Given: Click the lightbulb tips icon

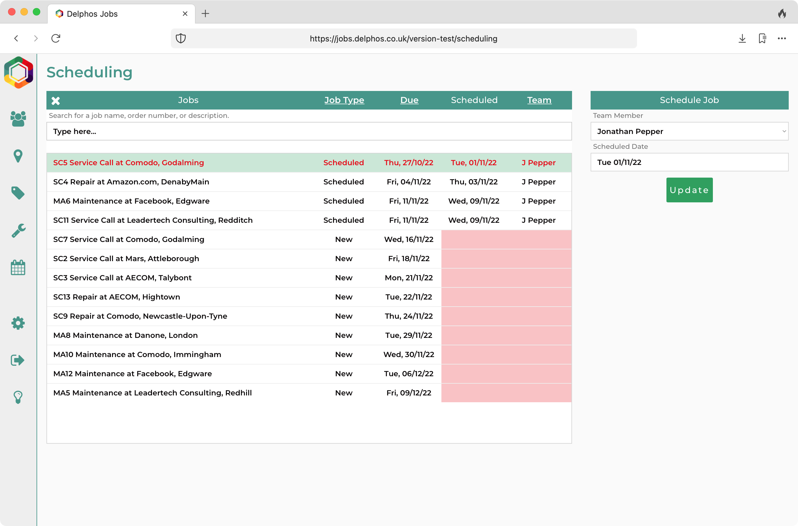Looking at the screenshot, I should click(18, 397).
